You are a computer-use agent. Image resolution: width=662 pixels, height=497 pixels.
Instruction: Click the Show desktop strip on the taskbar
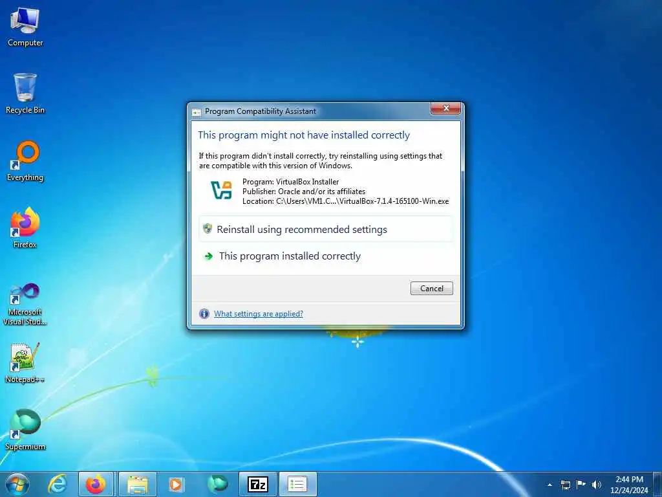point(657,484)
